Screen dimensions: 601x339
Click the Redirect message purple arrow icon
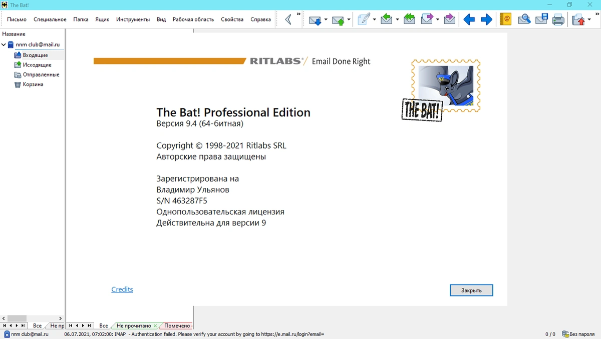449,19
